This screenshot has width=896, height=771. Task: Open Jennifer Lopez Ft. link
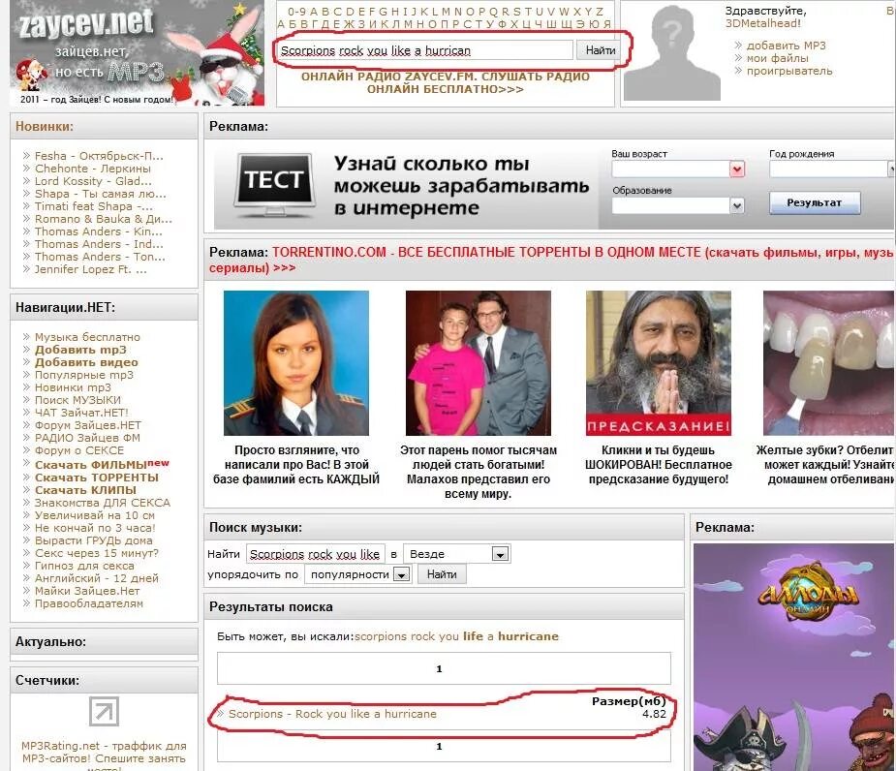pos(90,268)
